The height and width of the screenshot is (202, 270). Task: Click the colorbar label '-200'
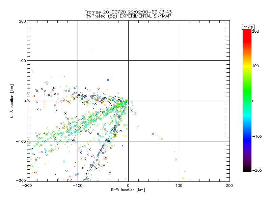tap(256, 170)
